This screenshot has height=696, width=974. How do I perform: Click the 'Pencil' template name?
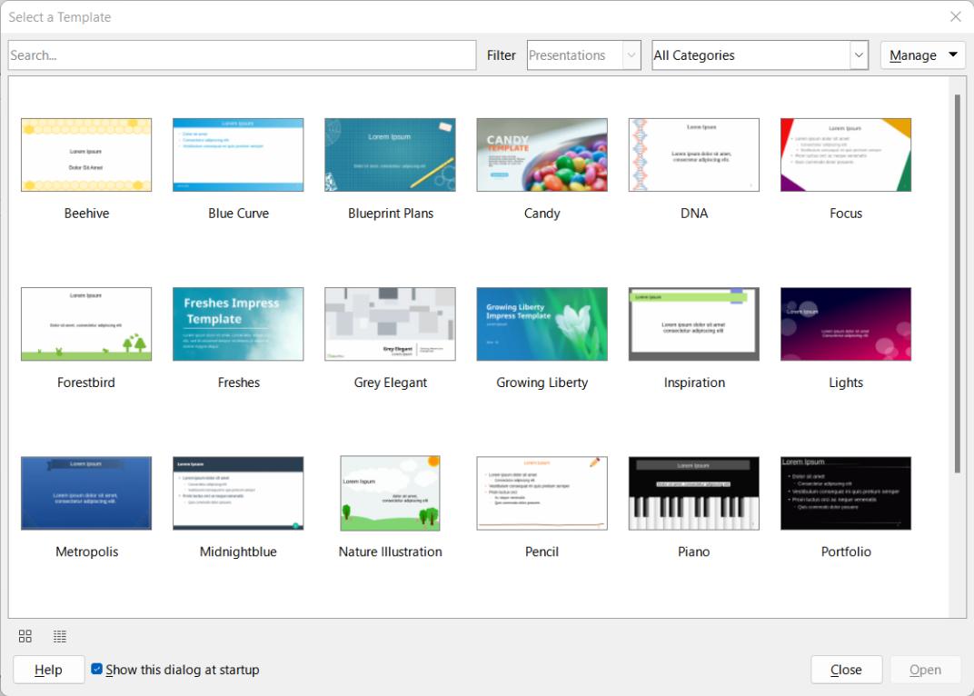[x=542, y=552]
